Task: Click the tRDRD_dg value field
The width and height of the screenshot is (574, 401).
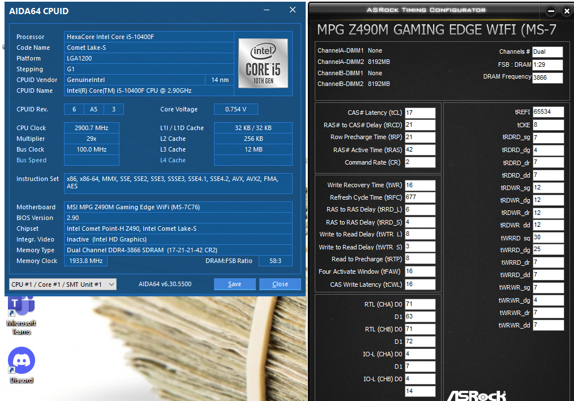Action: (x=548, y=150)
